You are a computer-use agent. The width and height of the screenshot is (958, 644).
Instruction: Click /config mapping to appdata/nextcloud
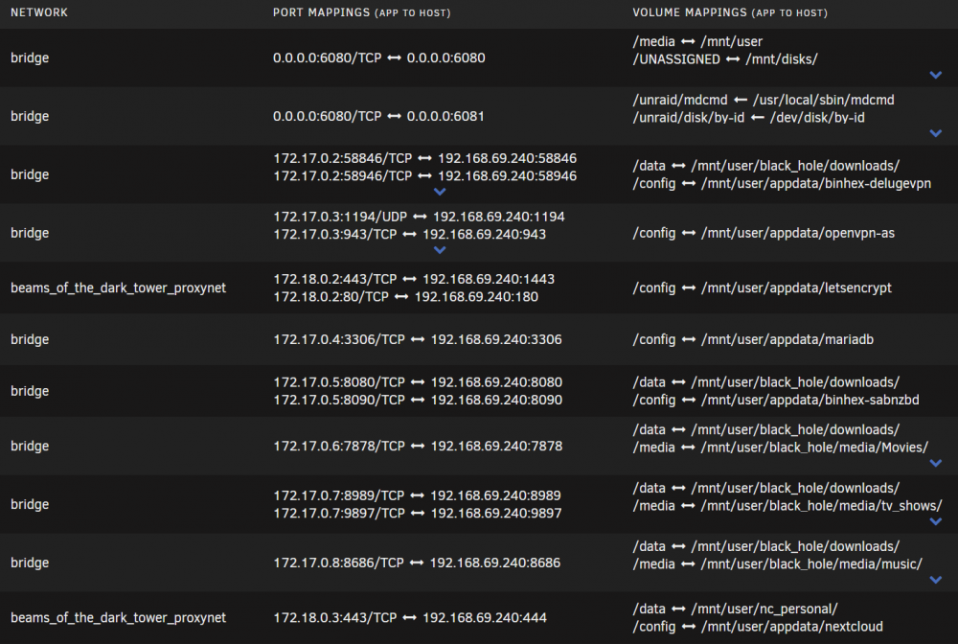tap(758, 627)
